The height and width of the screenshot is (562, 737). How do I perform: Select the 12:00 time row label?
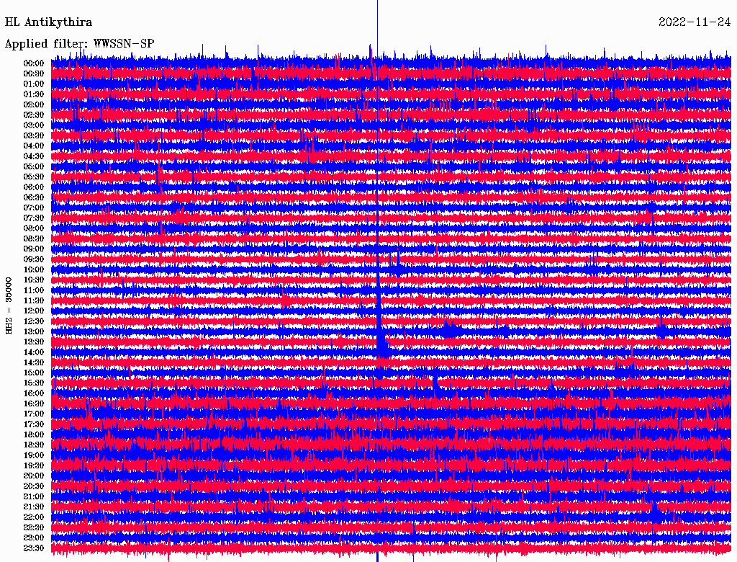coord(33,311)
